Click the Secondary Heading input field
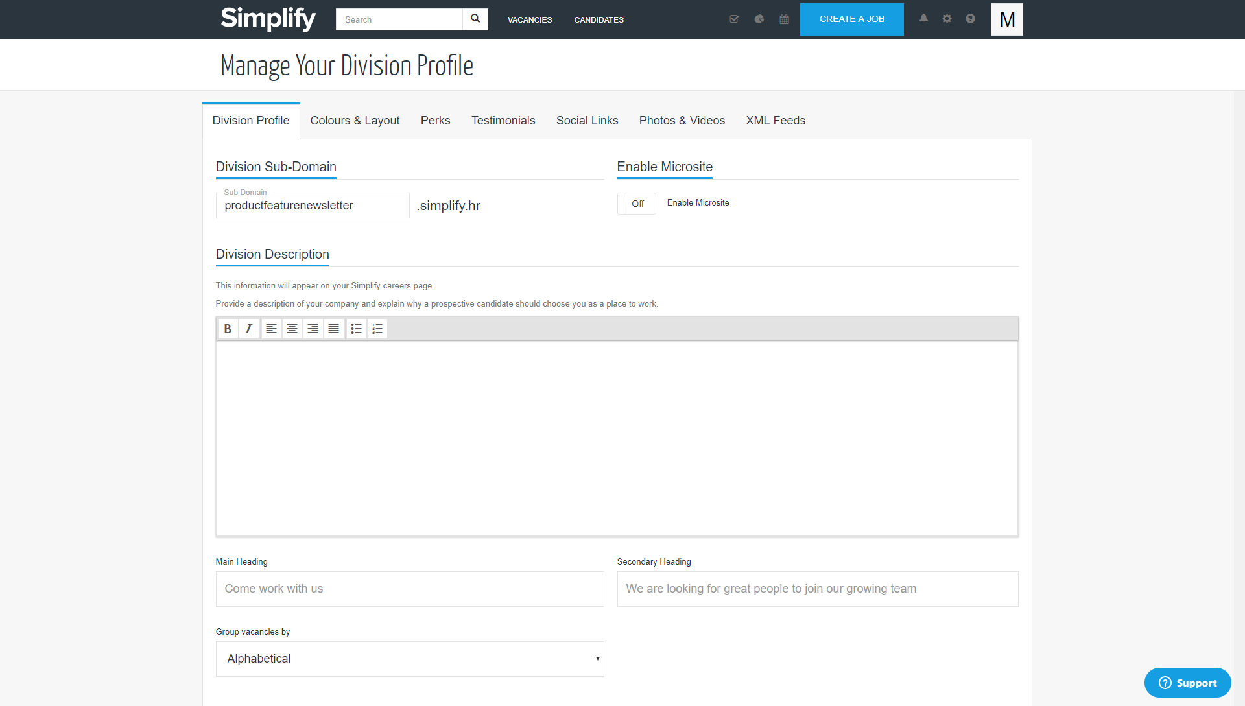 click(x=818, y=589)
